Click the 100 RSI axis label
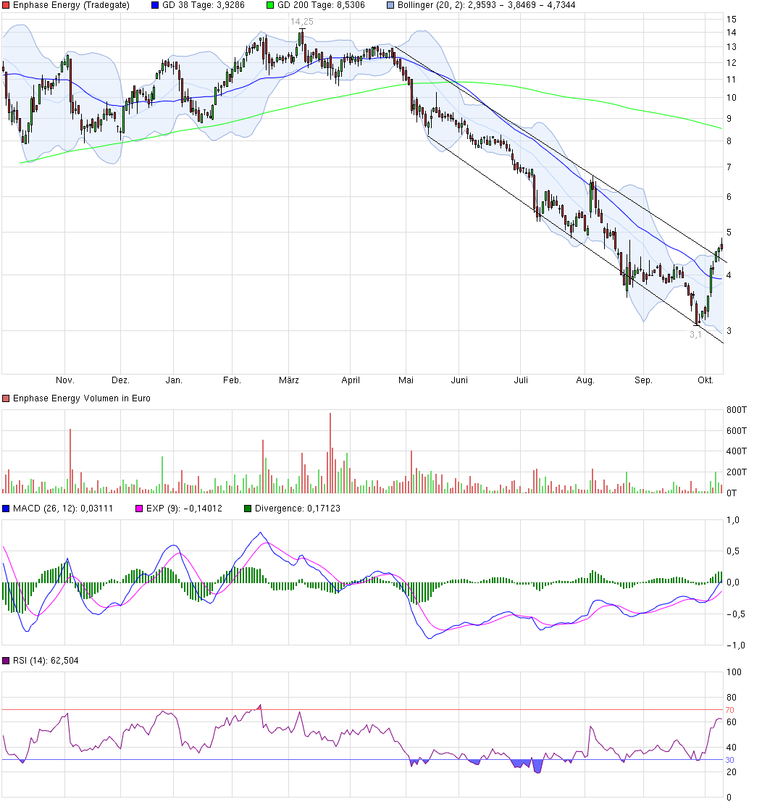Image resolution: width=762 pixels, height=807 pixels. pos(734,672)
